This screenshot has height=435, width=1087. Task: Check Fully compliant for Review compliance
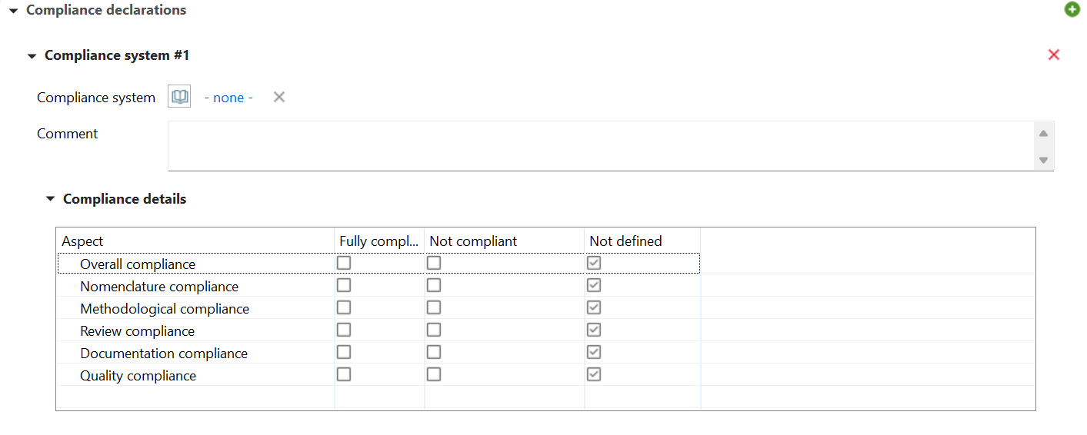(x=344, y=330)
